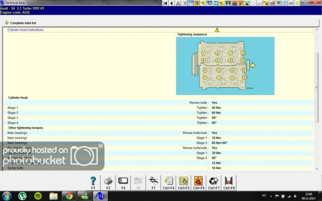The height and width of the screenshot is (201, 322).
Task: Select the Ctrl+F6 red icon button
Action: (198, 183)
